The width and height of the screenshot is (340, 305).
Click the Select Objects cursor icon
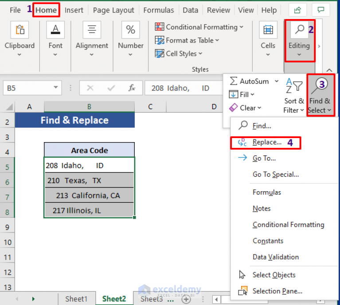[x=242, y=275]
